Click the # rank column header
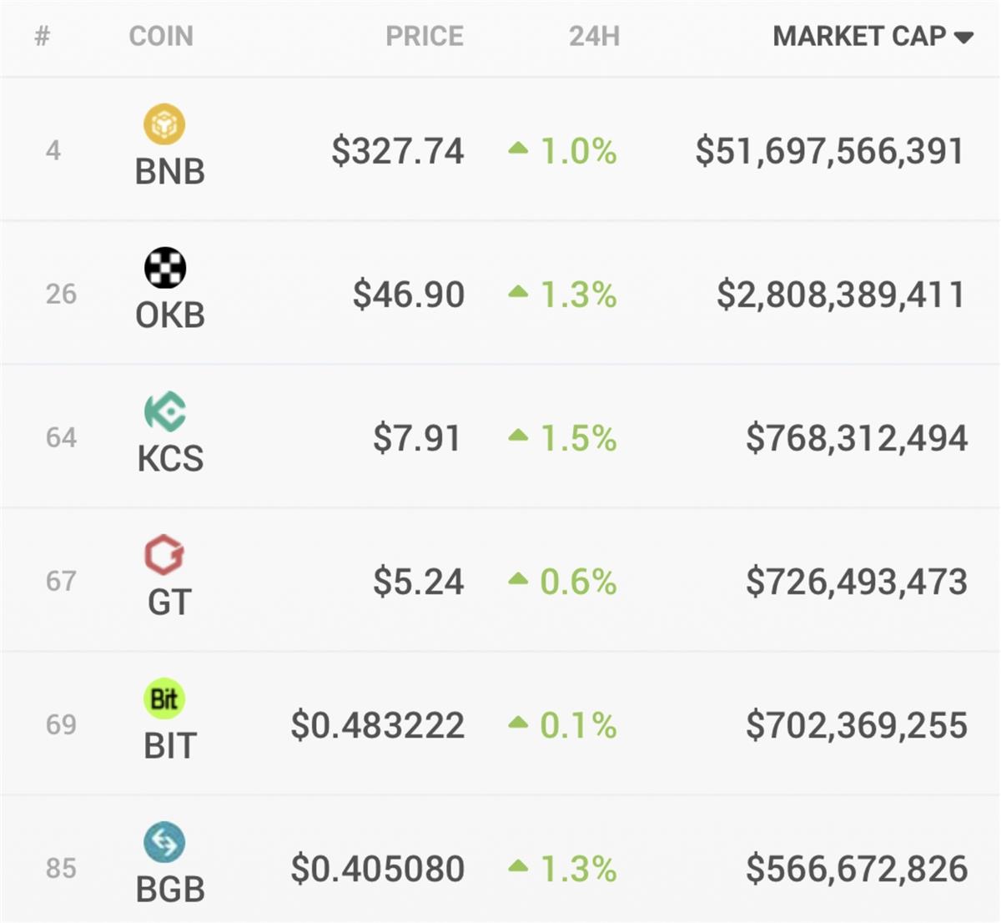 click(x=43, y=37)
